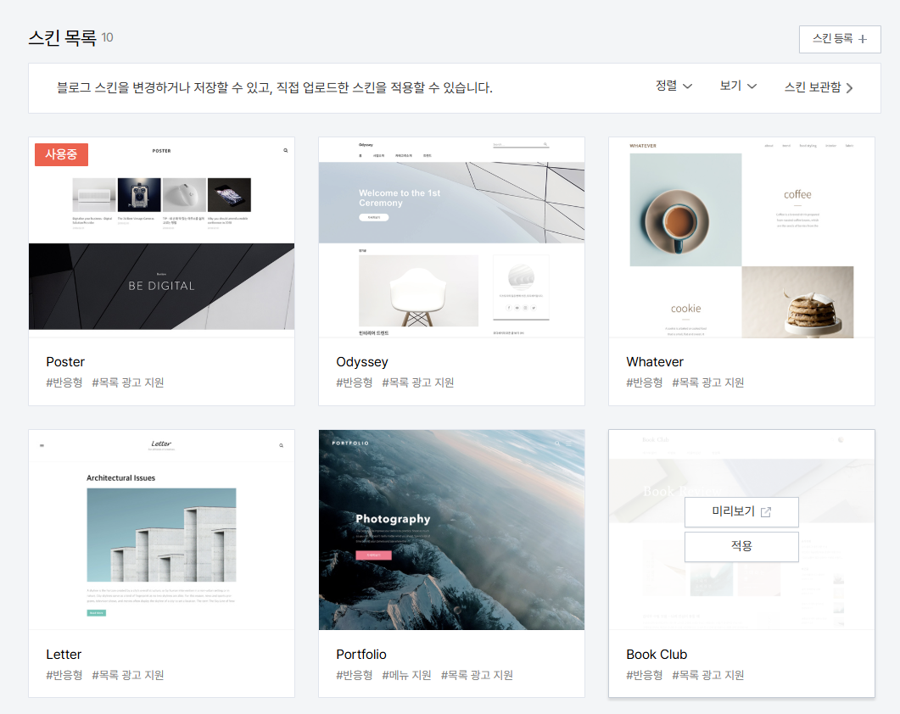
Task: Click the plus icon in 스킨 등록
Action: tap(863, 39)
